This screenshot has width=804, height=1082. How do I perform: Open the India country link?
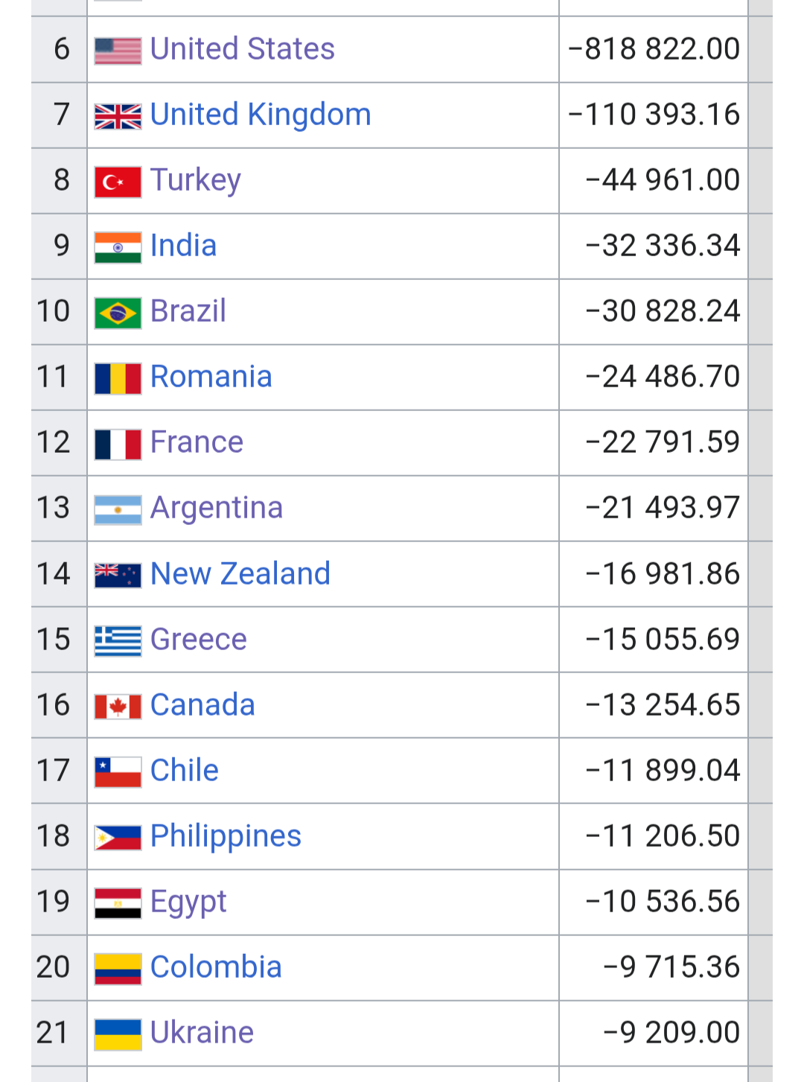(x=183, y=246)
